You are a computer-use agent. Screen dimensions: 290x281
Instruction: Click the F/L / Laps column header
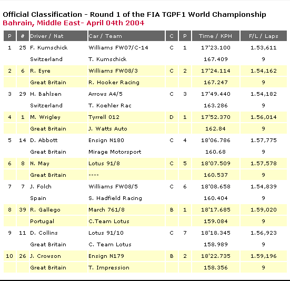point(264,36)
